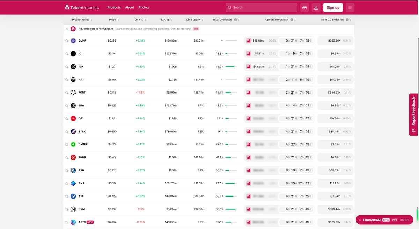
Task: Favorite APT with its star
Action: (x=67, y=80)
